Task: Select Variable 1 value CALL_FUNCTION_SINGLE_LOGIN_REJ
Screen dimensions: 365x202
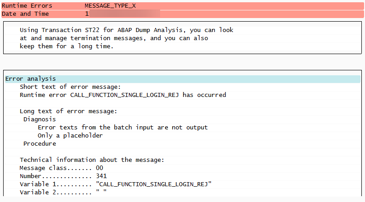Action: 154,184
